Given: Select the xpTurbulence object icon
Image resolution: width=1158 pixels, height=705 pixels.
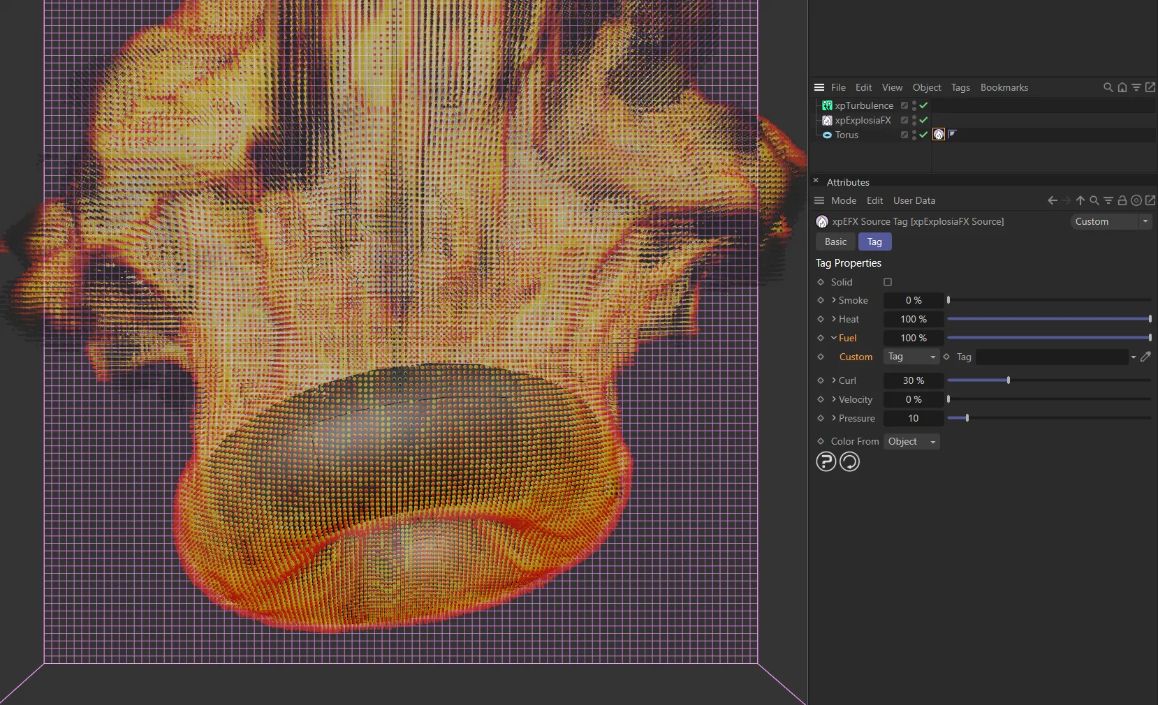Looking at the screenshot, I should click(x=826, y=105).
